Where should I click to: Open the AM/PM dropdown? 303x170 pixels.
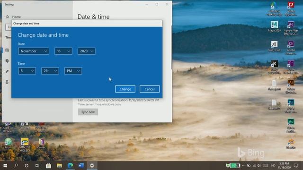73,71
